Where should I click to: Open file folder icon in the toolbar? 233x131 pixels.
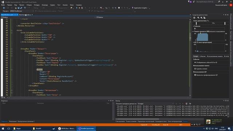tap(16, 8)
